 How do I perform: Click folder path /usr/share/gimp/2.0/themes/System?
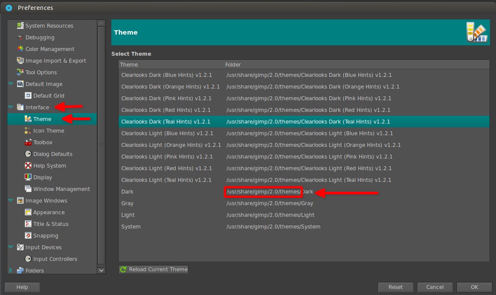point(273,227)
